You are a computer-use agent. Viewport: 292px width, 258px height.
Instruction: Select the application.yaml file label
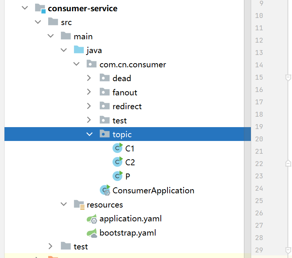[x=130, y=219]
